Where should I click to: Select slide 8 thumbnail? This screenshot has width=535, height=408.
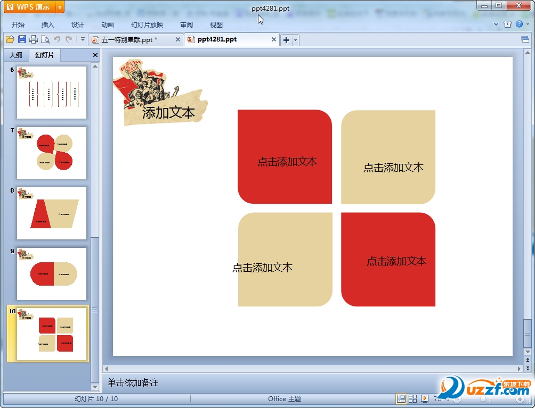52,213
